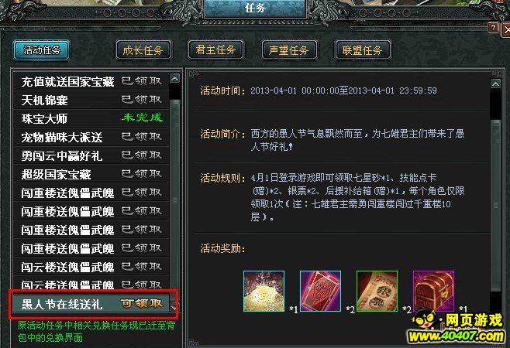Select the 活动任务 tab

click(x=42, y=50)
